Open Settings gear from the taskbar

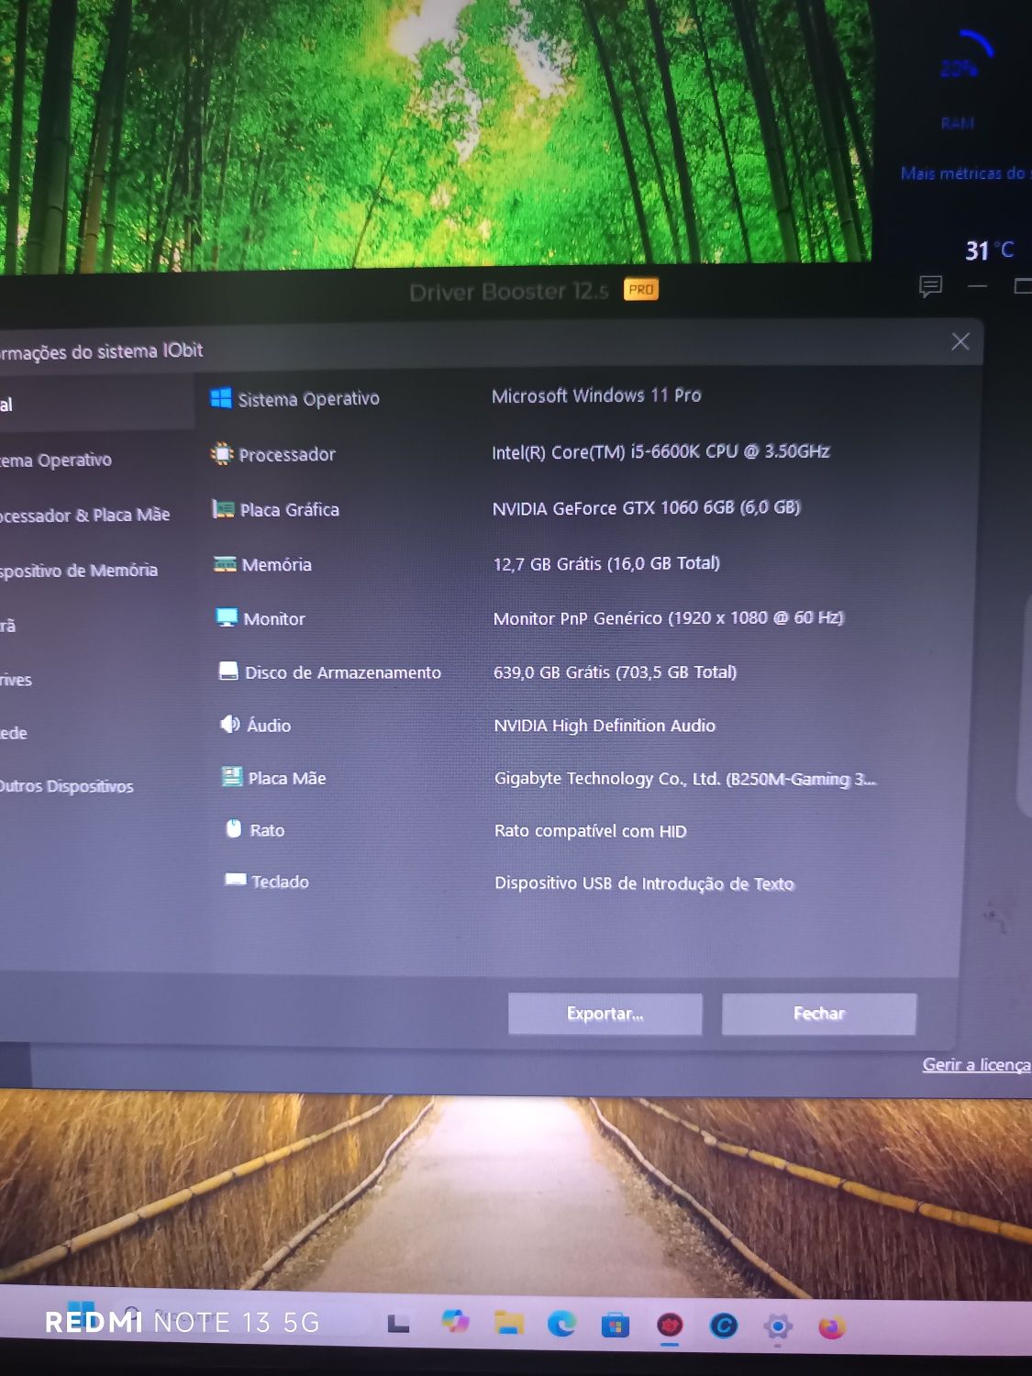click(x=778, y=1326)
